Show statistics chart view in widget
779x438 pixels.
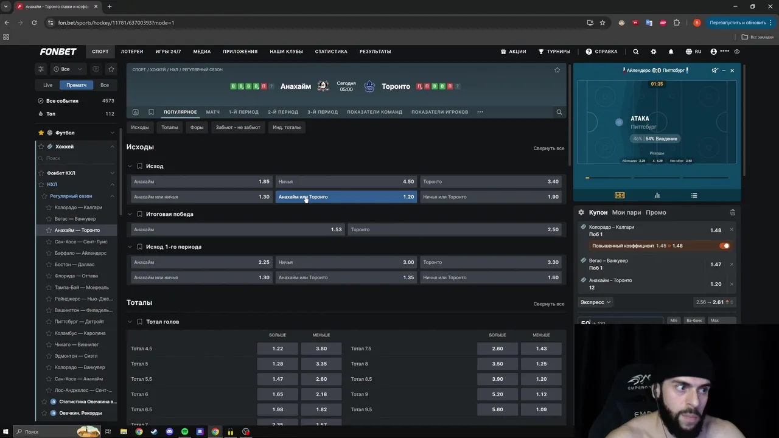pos(657,195)
